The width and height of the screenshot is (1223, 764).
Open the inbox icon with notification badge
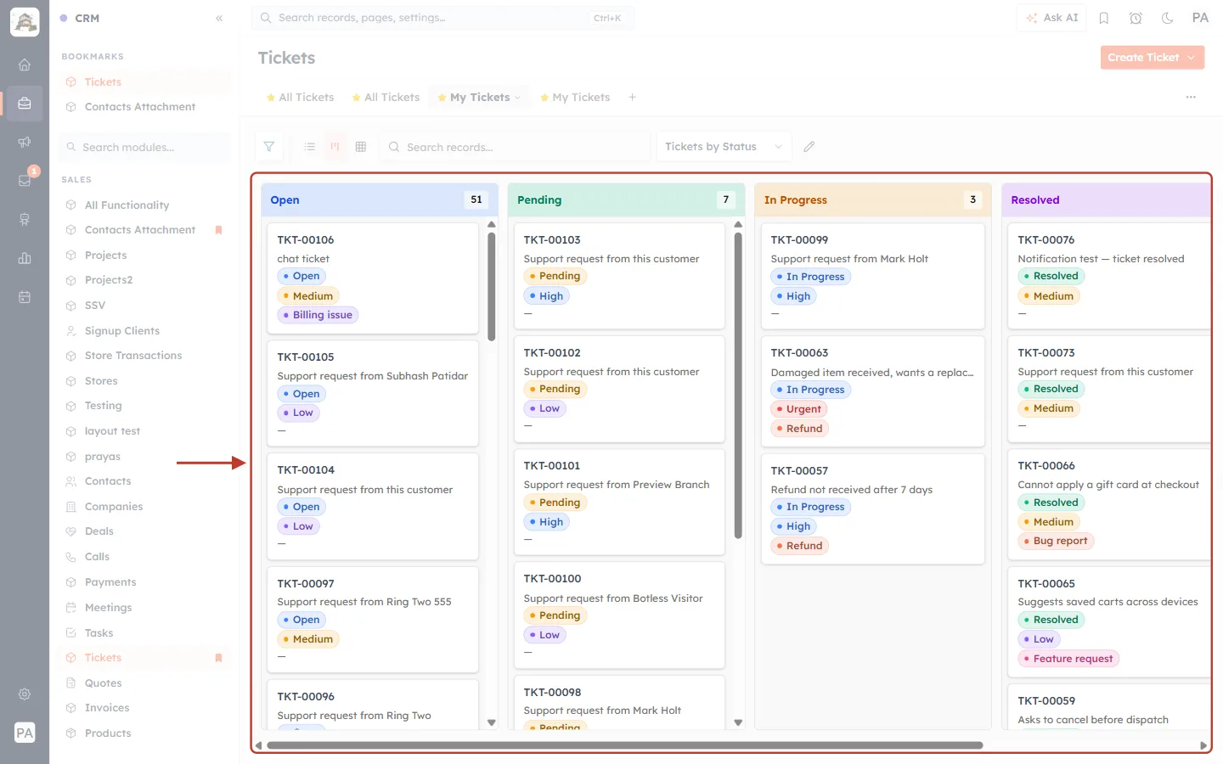tap(25, 180)
